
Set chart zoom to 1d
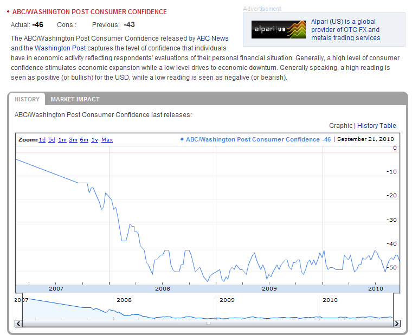42,140
